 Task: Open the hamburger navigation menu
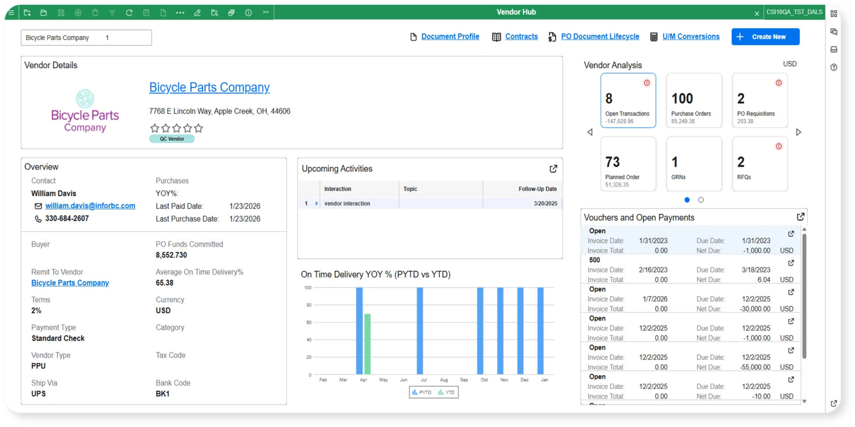point(11,12)
